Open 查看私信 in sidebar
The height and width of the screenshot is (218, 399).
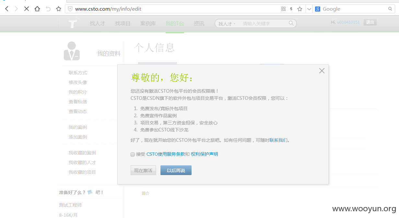(x=78, y=102)
